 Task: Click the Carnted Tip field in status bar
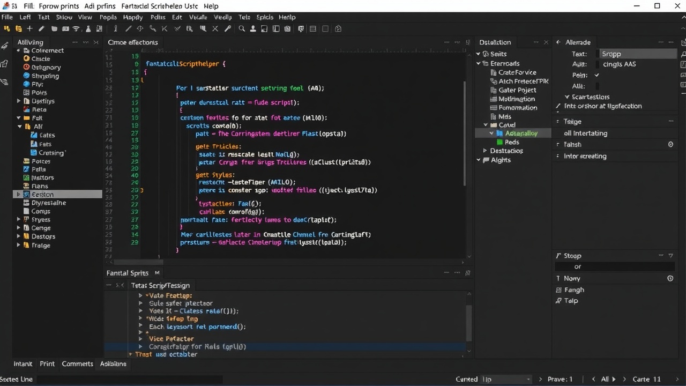click(x=506, y=379)
